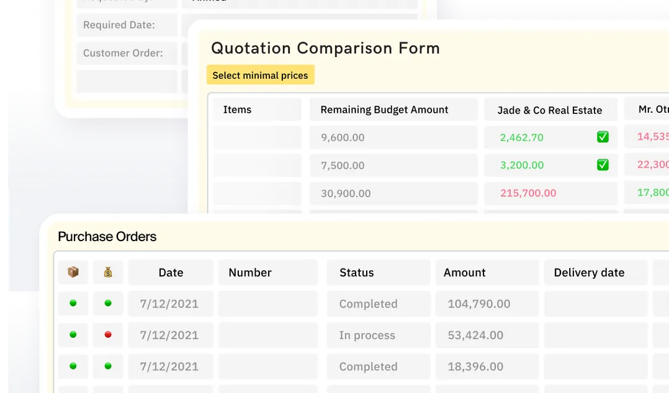Click the red payment dot on the In process order
Image resolution: width=669 pixels, height=393 pixels.
click(108, 335)
